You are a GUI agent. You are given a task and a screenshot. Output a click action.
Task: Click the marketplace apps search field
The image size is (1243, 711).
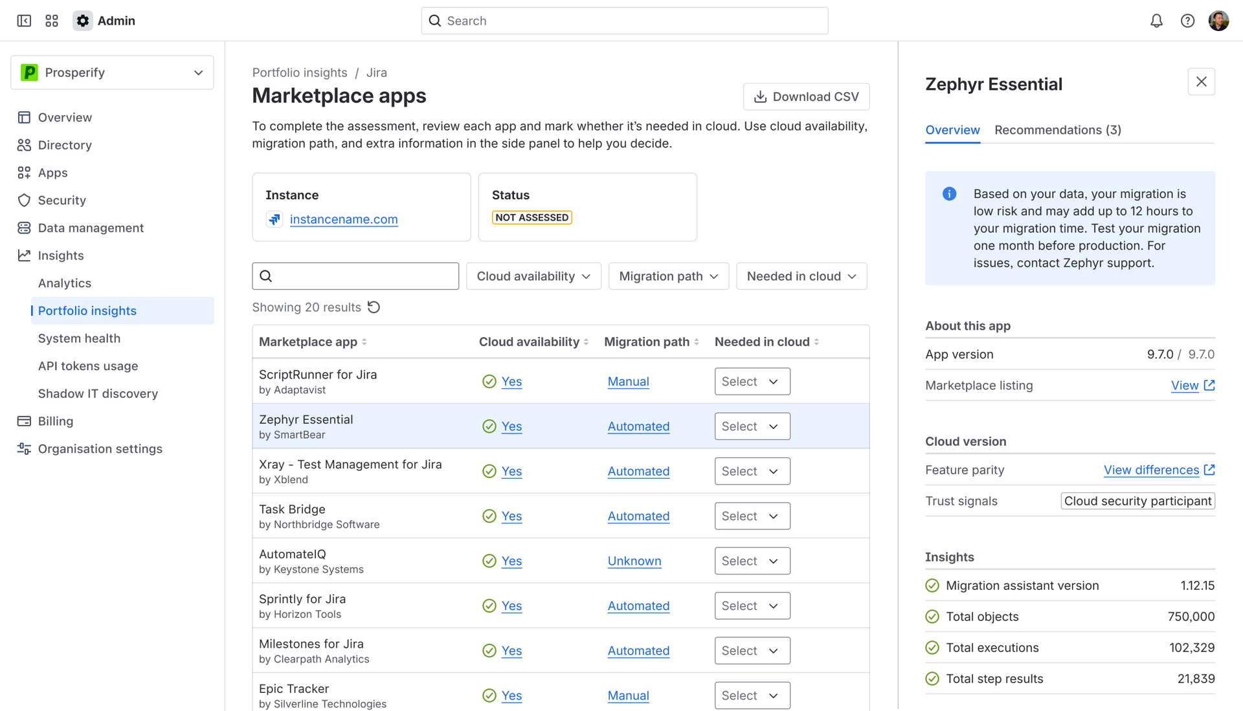point(355,276)
